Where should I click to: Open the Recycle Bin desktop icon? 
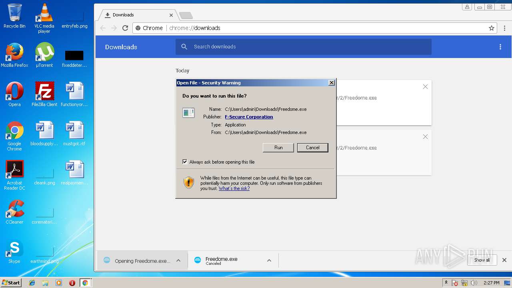14,16
